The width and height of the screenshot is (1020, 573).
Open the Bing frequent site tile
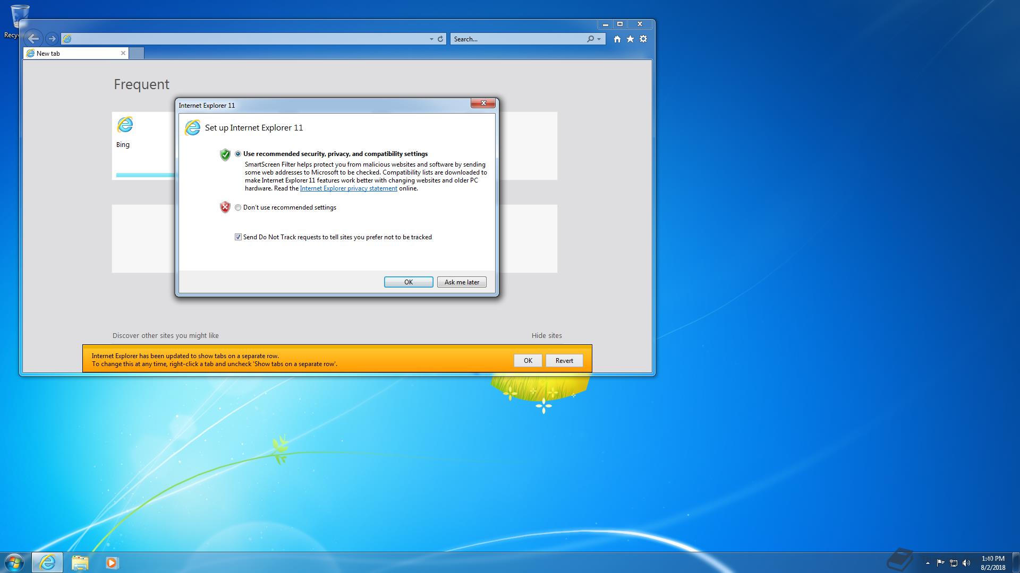(144, 146)
